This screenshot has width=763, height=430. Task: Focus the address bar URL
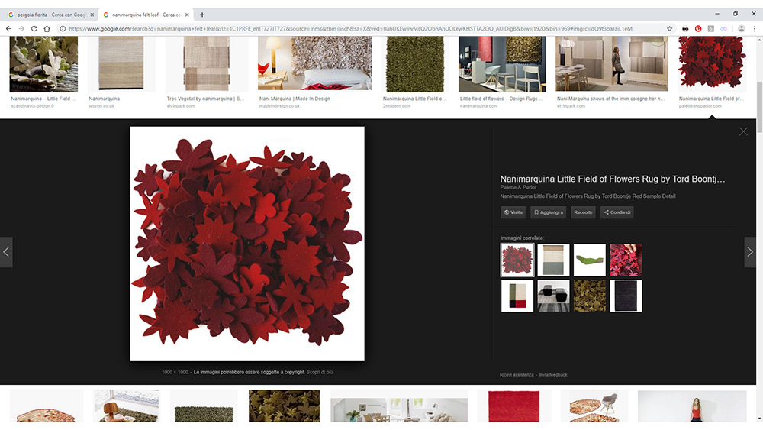click(350, 29)
